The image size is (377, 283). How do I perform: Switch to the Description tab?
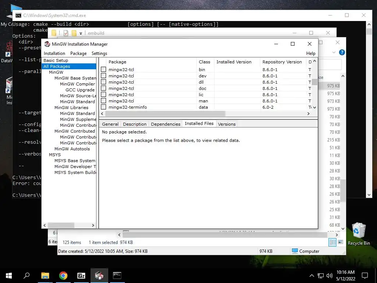(135, 124)
